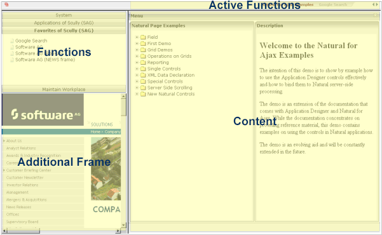Open Favorites of Scully (SAG) section
This screenshot has width=382, height=235.
(64, 30)
